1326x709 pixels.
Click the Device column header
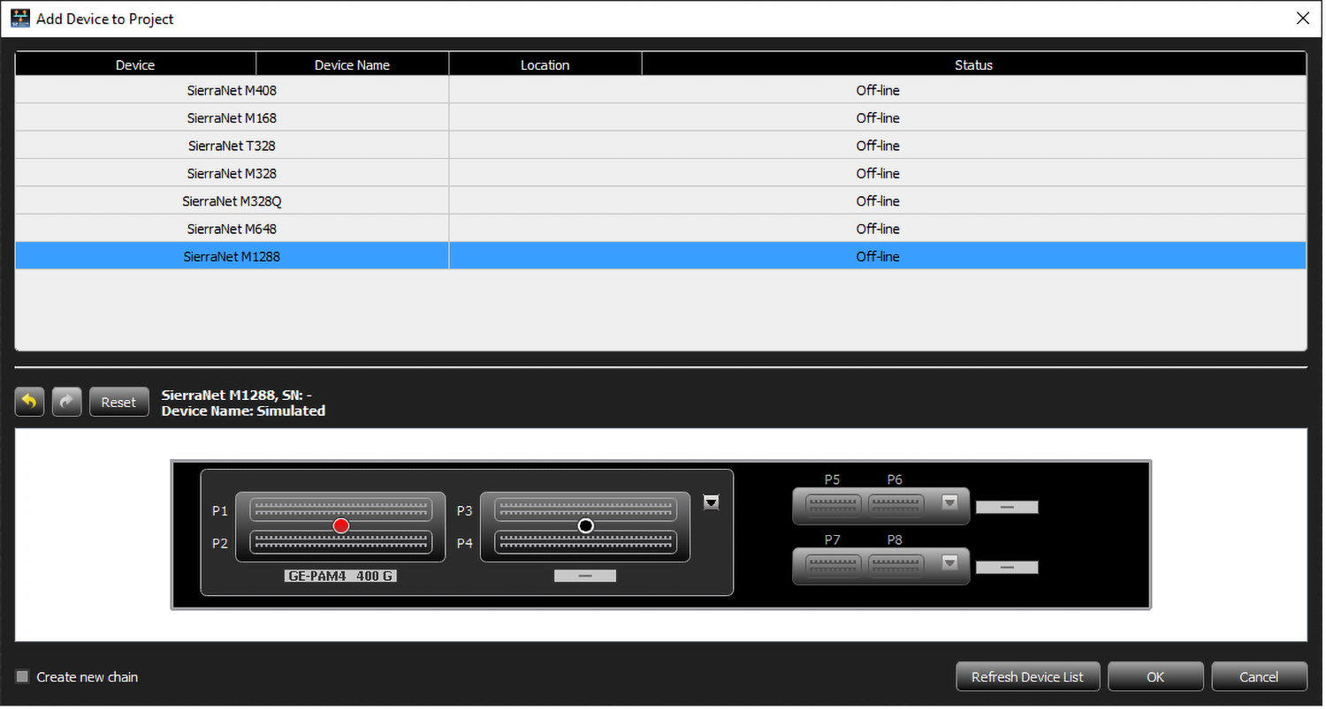pos(135,64)
